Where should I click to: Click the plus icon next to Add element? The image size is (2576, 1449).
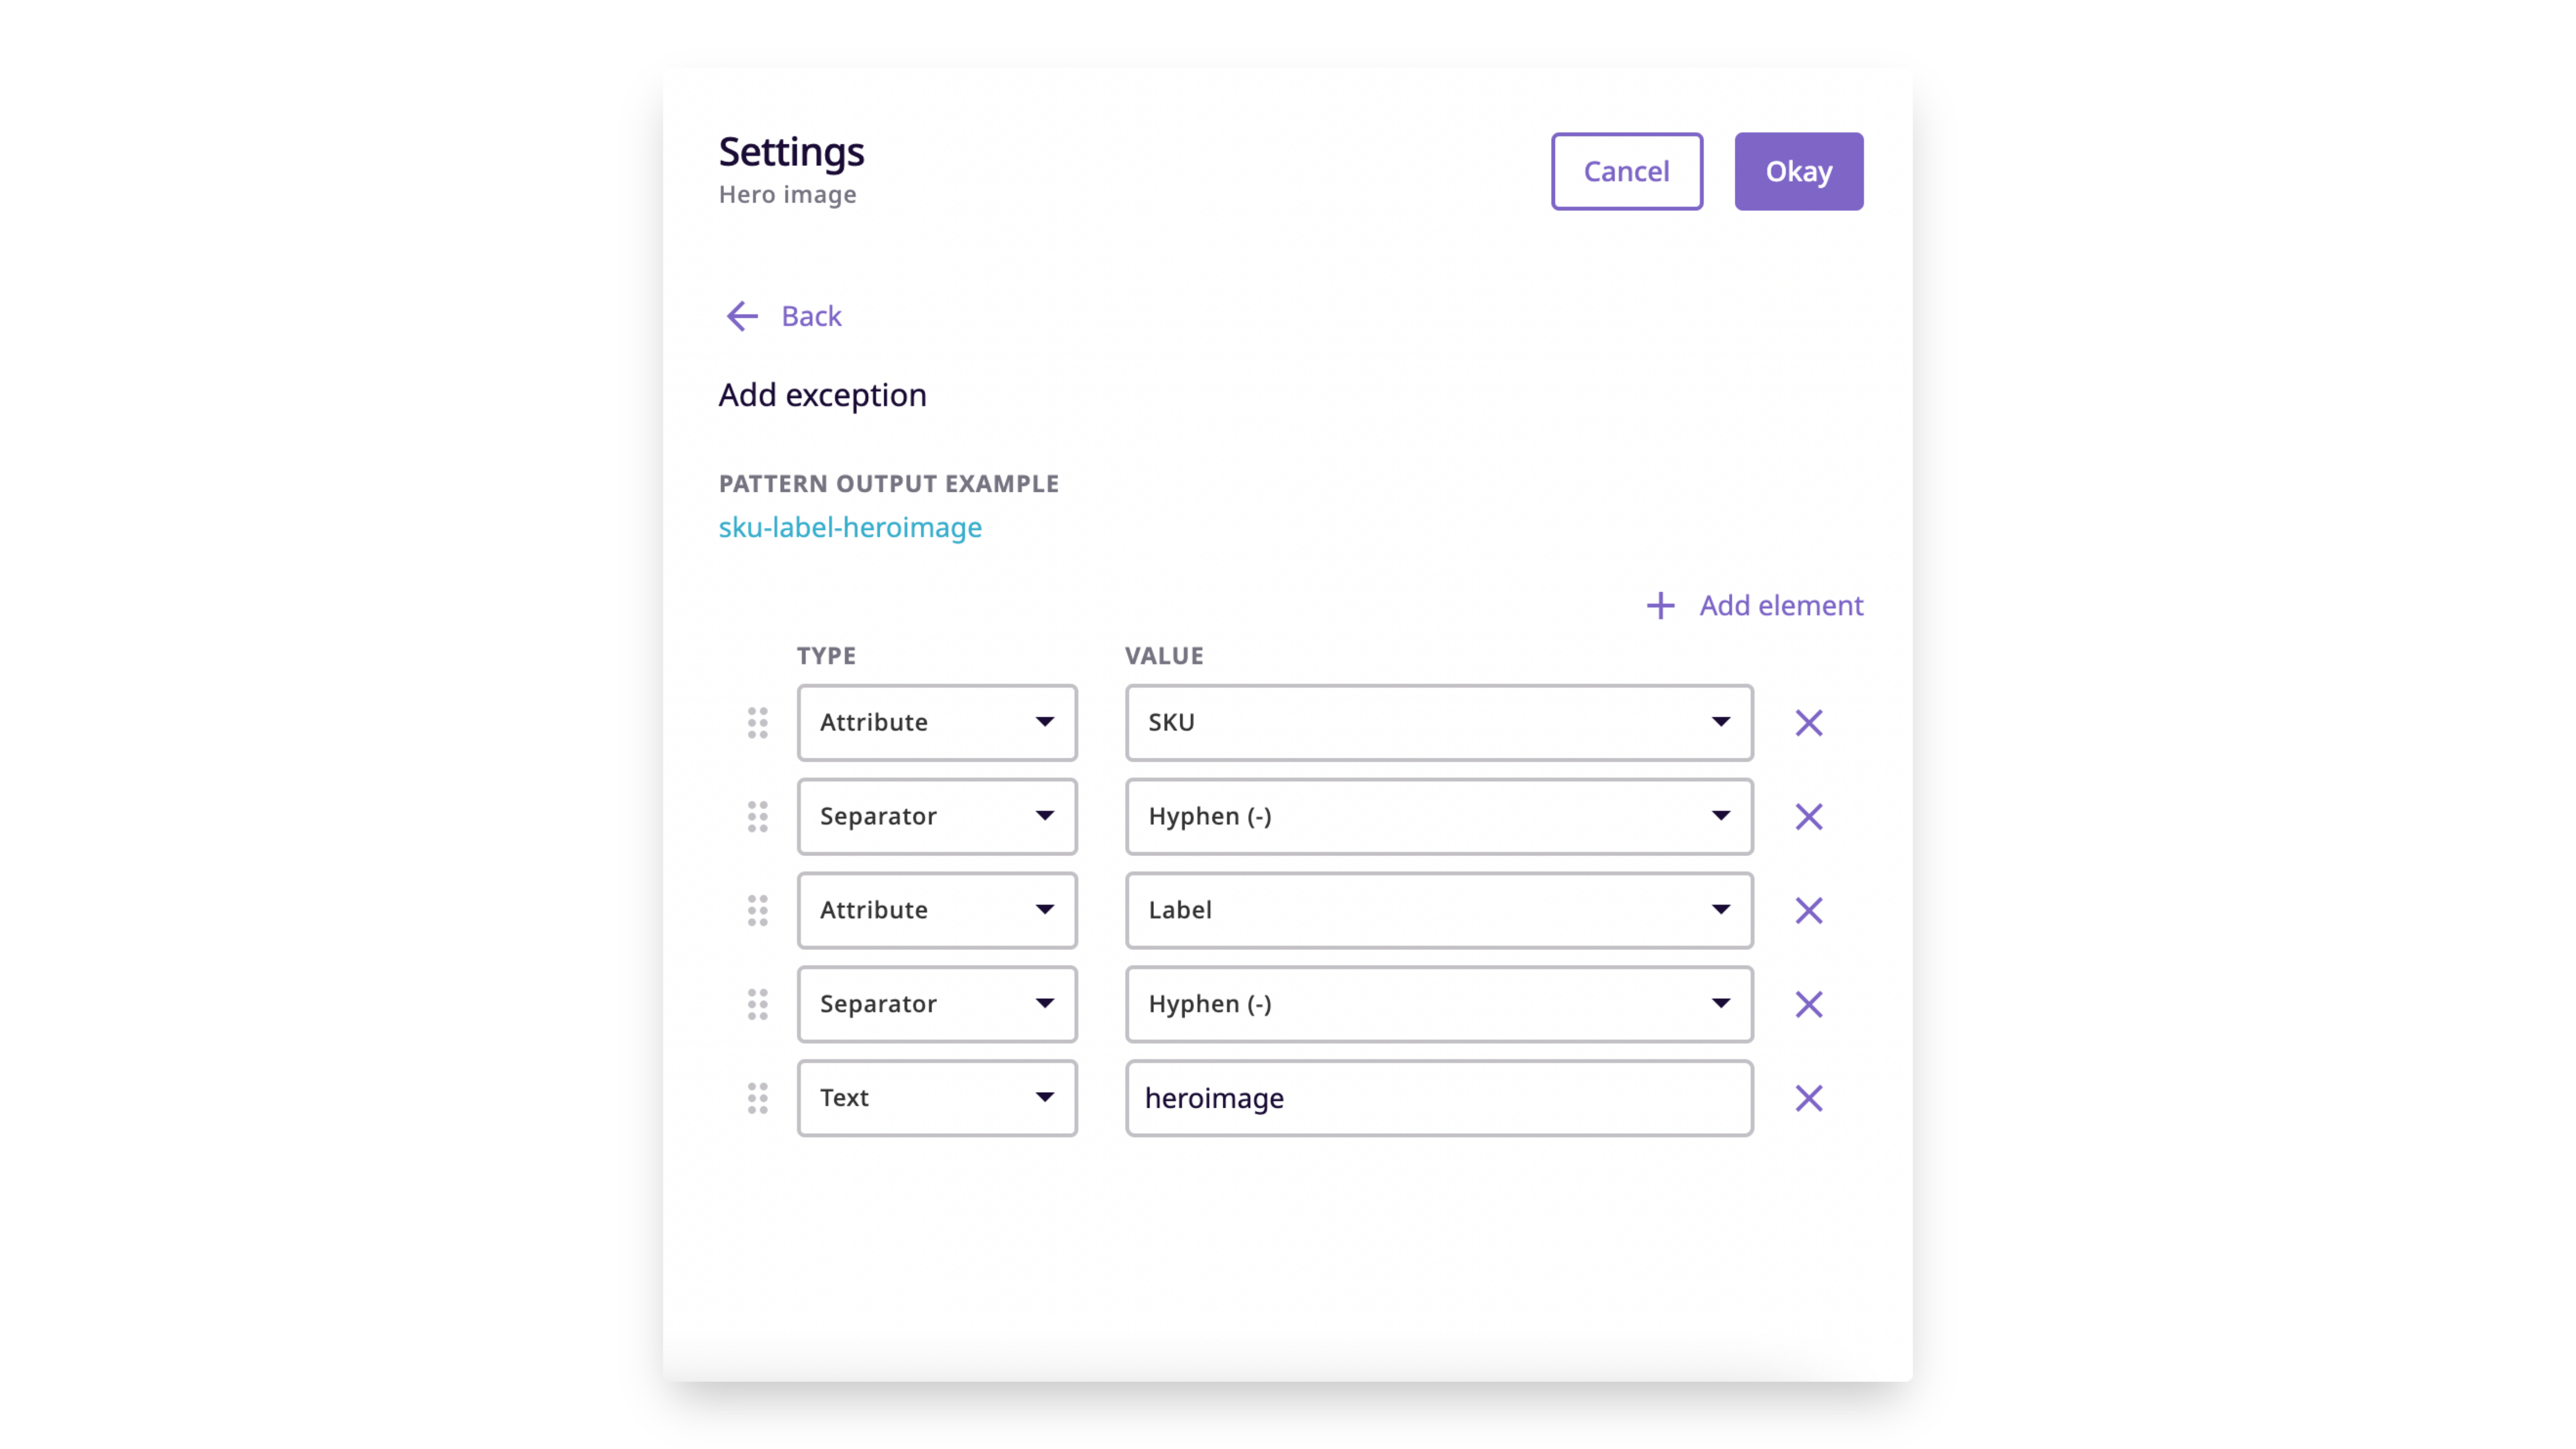click(x=1660, y=605)
